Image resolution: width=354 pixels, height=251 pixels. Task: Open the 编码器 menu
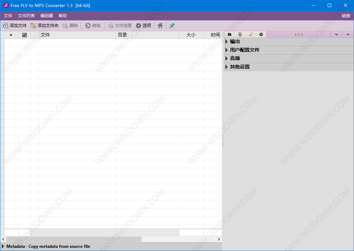(47, 16)
